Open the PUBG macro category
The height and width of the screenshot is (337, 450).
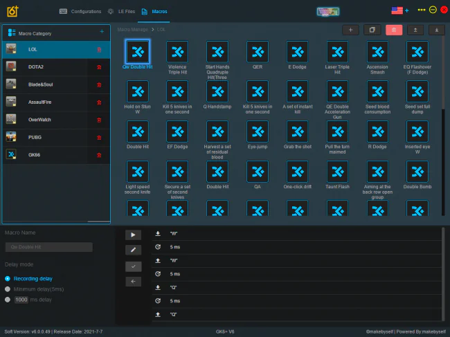tap(56, 138)
